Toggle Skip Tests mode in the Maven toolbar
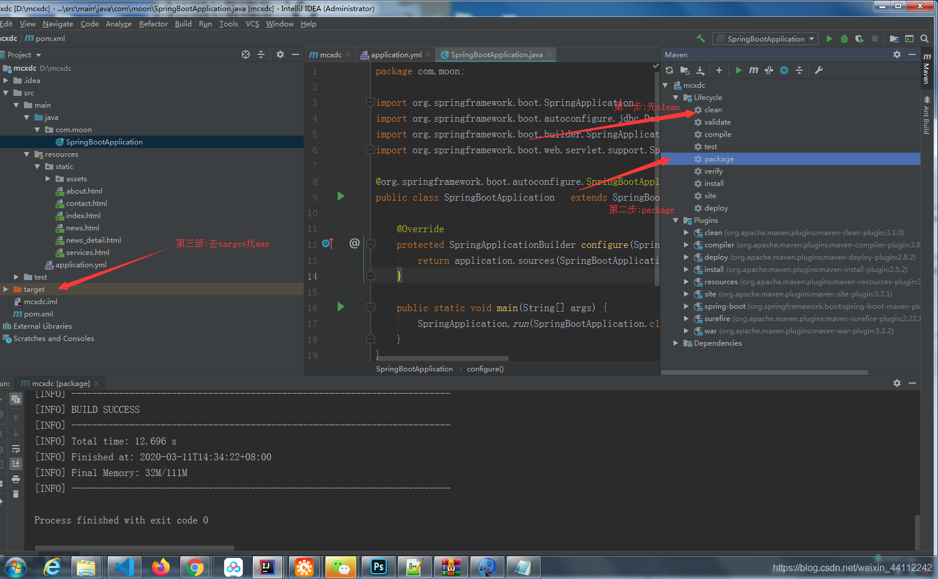This screenshot has height=579, width=938. [784, 70]
